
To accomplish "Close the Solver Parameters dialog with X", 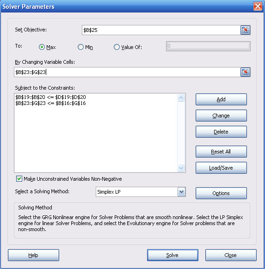I will (x=258, y=6).
